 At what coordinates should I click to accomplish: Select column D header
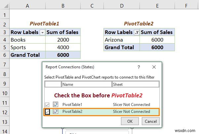click(122, 6)
